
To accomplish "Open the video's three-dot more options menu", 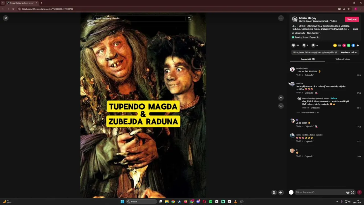I will pos(281,18).
